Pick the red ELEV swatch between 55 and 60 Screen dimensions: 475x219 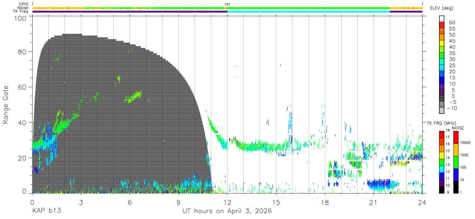[442, 25]
